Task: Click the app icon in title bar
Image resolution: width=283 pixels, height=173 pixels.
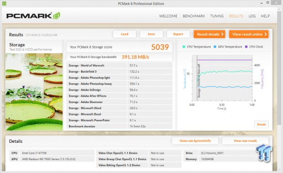Action: tap(4, 3)
